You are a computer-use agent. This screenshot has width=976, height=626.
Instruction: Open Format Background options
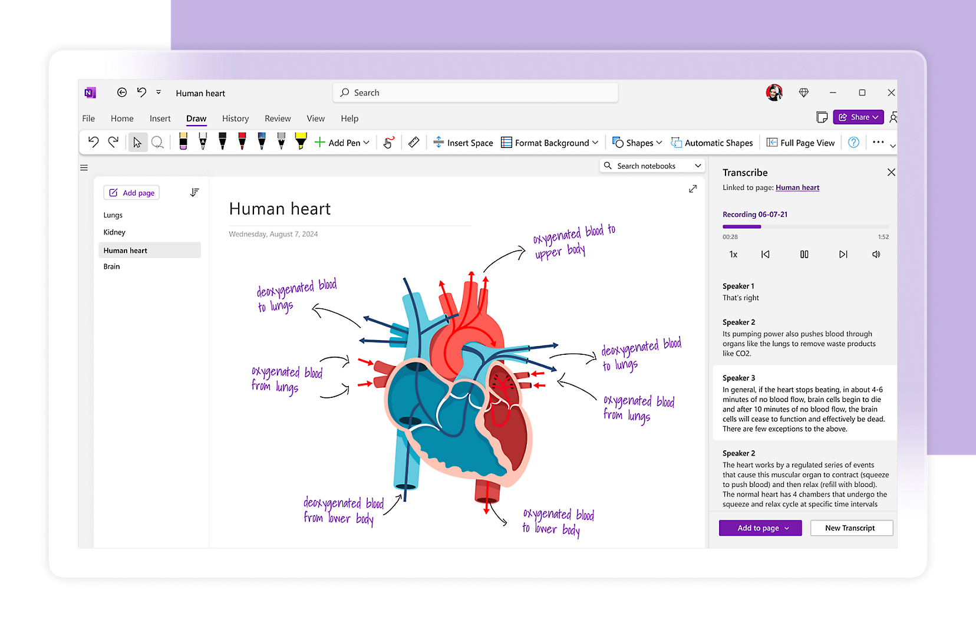coord(550,143)
